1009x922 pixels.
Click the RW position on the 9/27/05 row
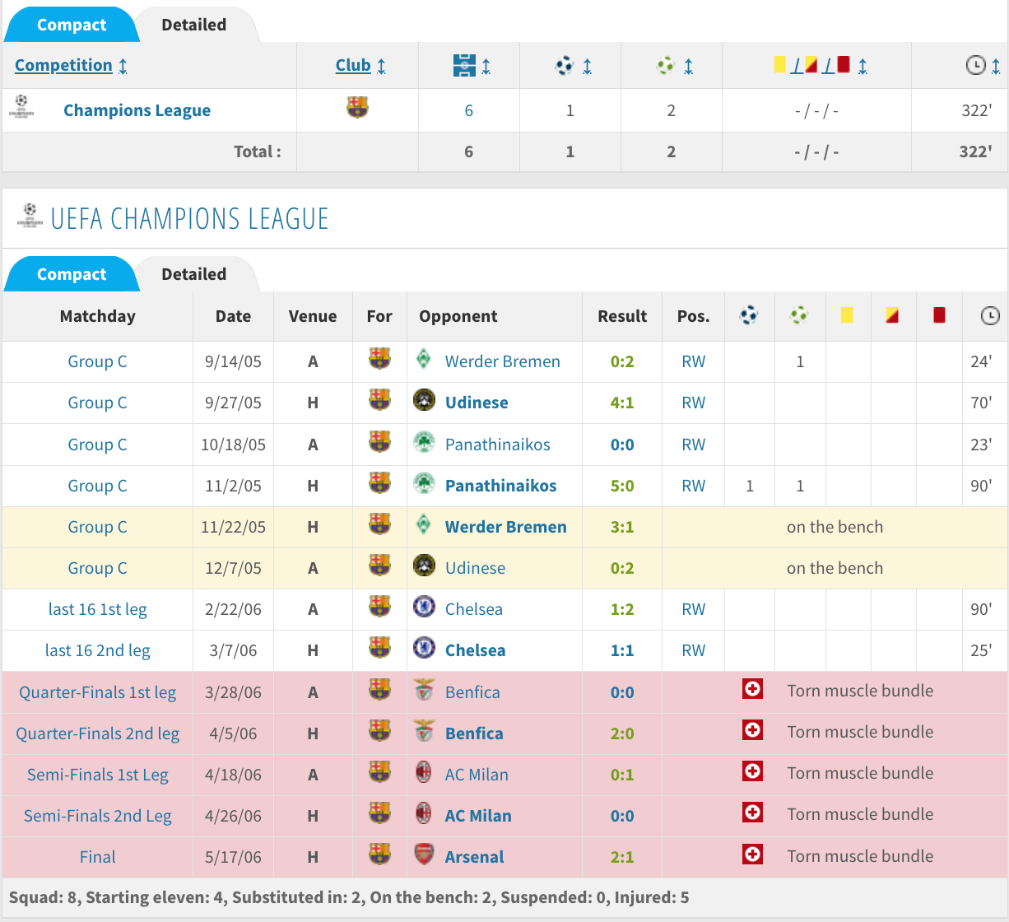tap(694, 403)
